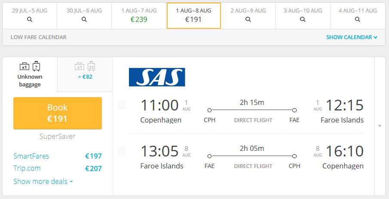Switch to the + €82 baggage option tab
Screen dimensions: 389x199
click(85, 74)
